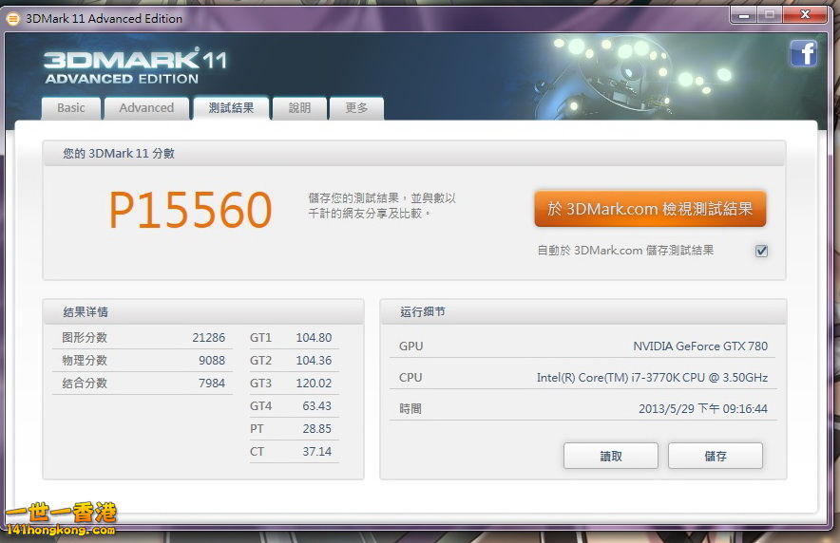The height and width of the screenshot is (543, 840).
Task: Click the 3DMark 11 Advanced Edition logo
Action: (x=135, y=66)
